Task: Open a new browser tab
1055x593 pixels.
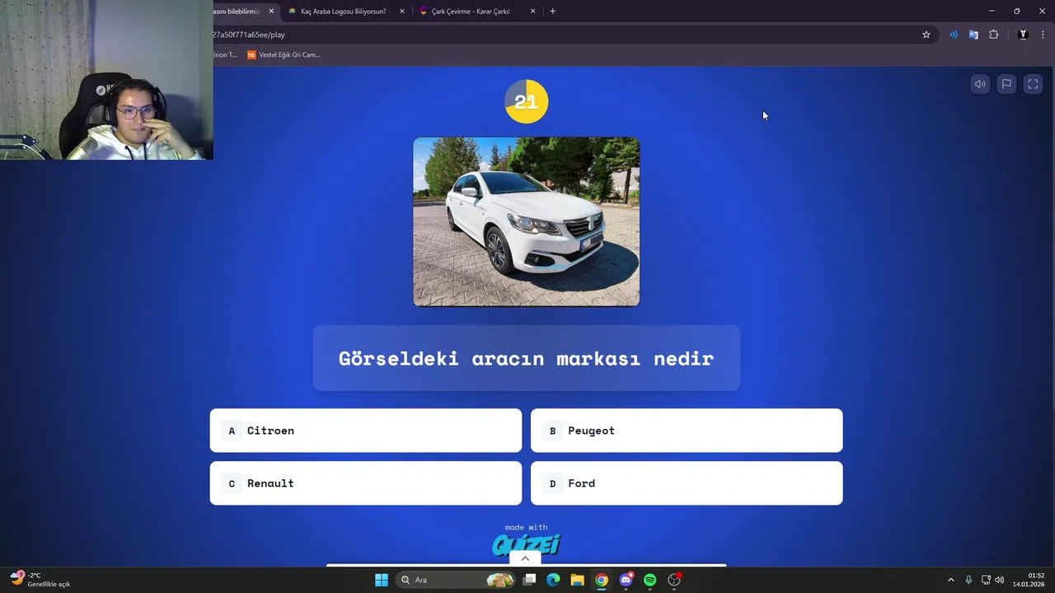Action: coord(552,12)
